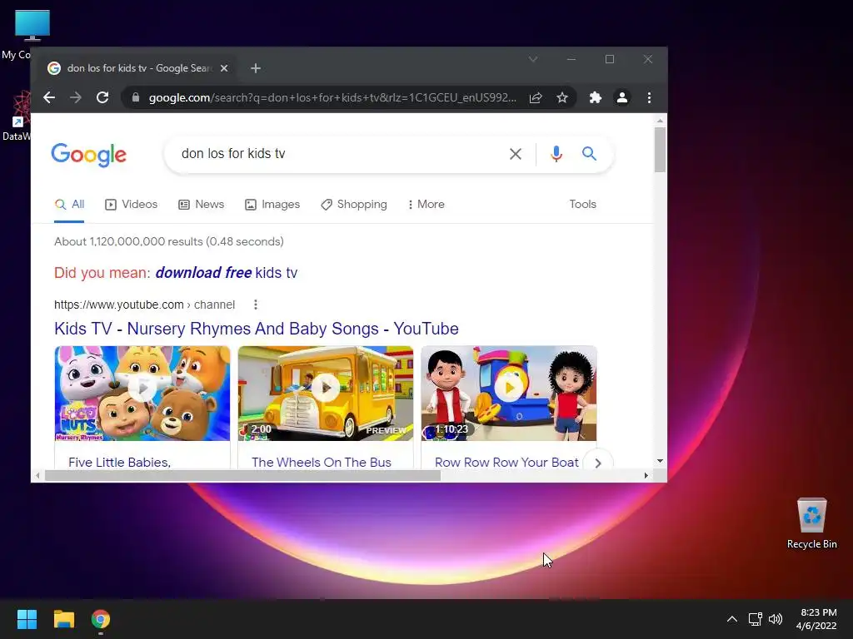This screenshot has height=639, width=853.
Task: Open the Five Little Babies title link
Action: click(120, 463)
